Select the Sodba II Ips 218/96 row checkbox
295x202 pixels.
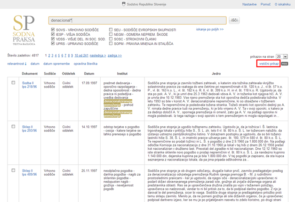click(x=13, y=83)
